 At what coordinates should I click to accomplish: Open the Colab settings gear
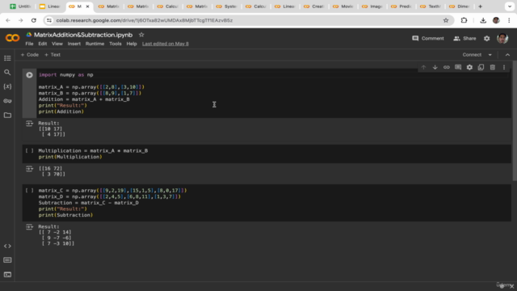tap(486, 38)
